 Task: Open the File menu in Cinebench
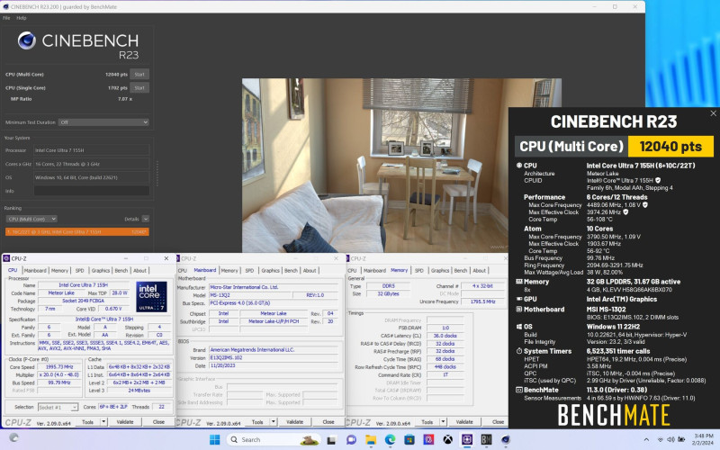[x=6, y=18]
